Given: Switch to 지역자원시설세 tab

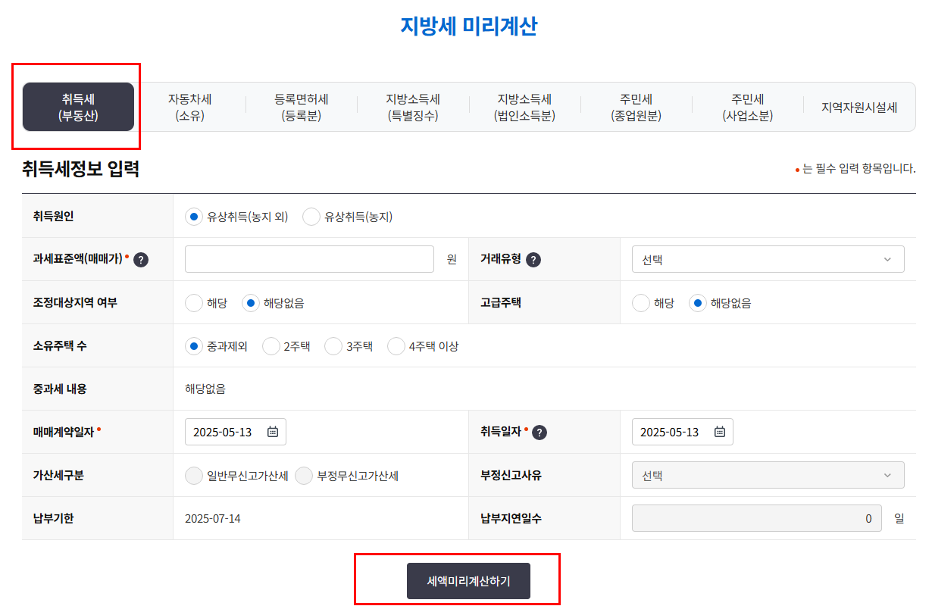Looking at the screenshot, I should [859, 107].
